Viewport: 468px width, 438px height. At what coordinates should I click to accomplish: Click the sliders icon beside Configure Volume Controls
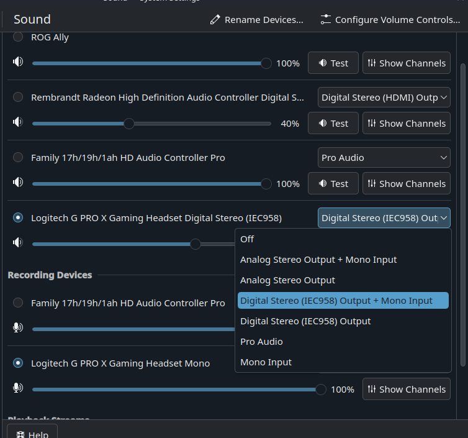(x=326, y=20)
